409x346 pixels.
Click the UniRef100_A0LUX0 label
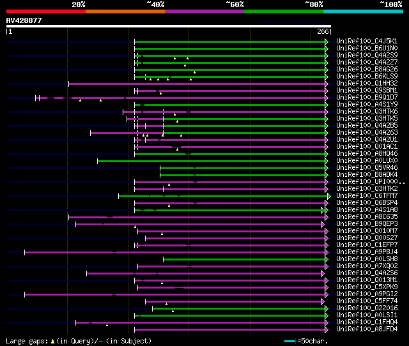pyautogui.click(x=367, y=161)
